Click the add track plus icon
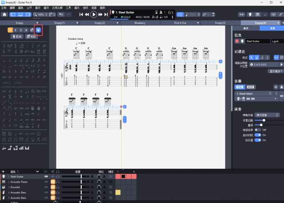The width and height of the screenshot is (284, 203). point(3,171)
